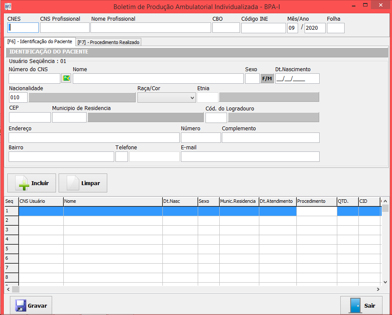Switch to F7 Procedimento Realizado tab
This screenshot has width=392, height=315.
coord(109,42)
